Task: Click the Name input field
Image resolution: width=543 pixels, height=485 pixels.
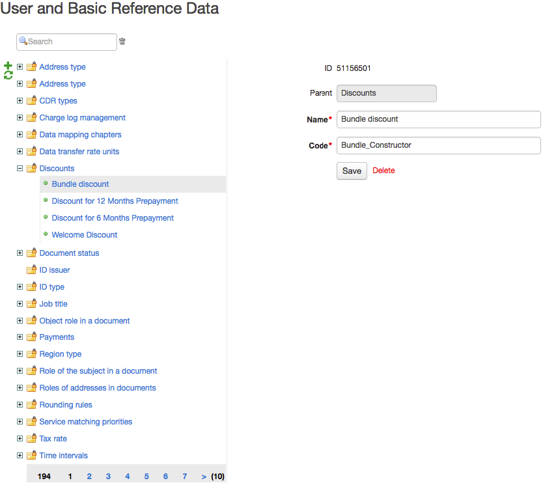Action: 438,119
